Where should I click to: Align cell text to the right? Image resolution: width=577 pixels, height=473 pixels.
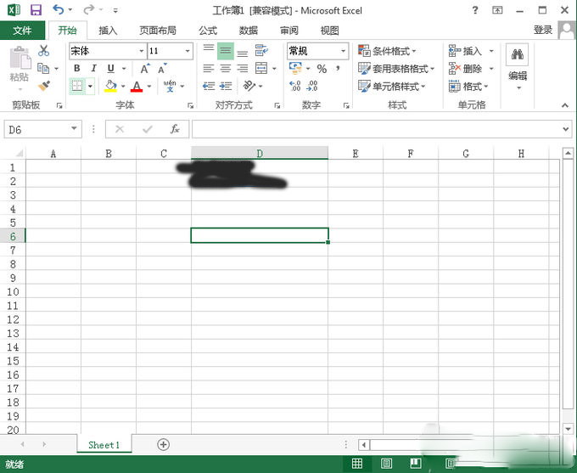point(242,68)
